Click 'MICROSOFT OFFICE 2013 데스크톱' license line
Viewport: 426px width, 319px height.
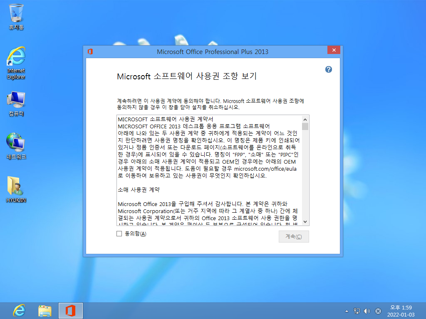pyautogui.click(x=194, y=126)
